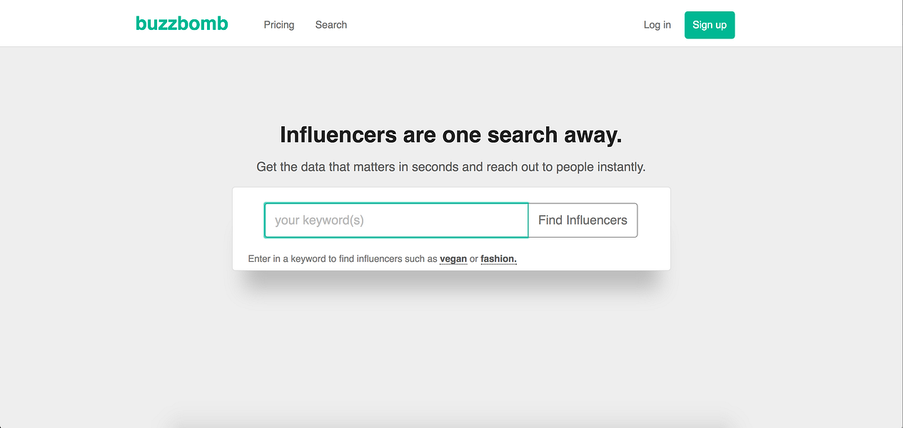The width and height of the screenshot is (903, 428).
Task: Click the word 'or' between vegan and fashion
Action: click(x=474, y=259)
